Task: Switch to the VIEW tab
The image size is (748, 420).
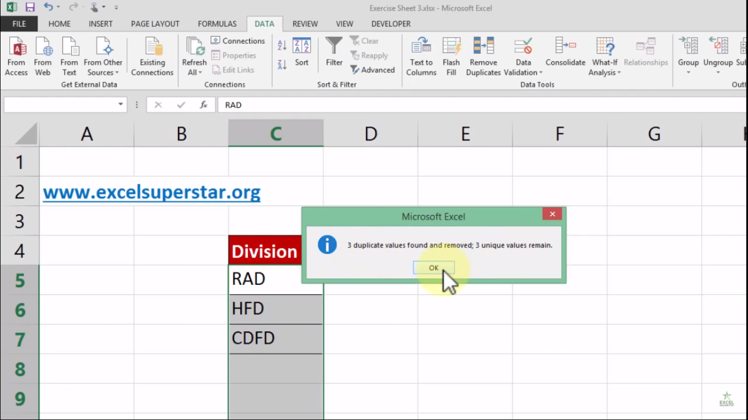Action: tap(344, 24)
